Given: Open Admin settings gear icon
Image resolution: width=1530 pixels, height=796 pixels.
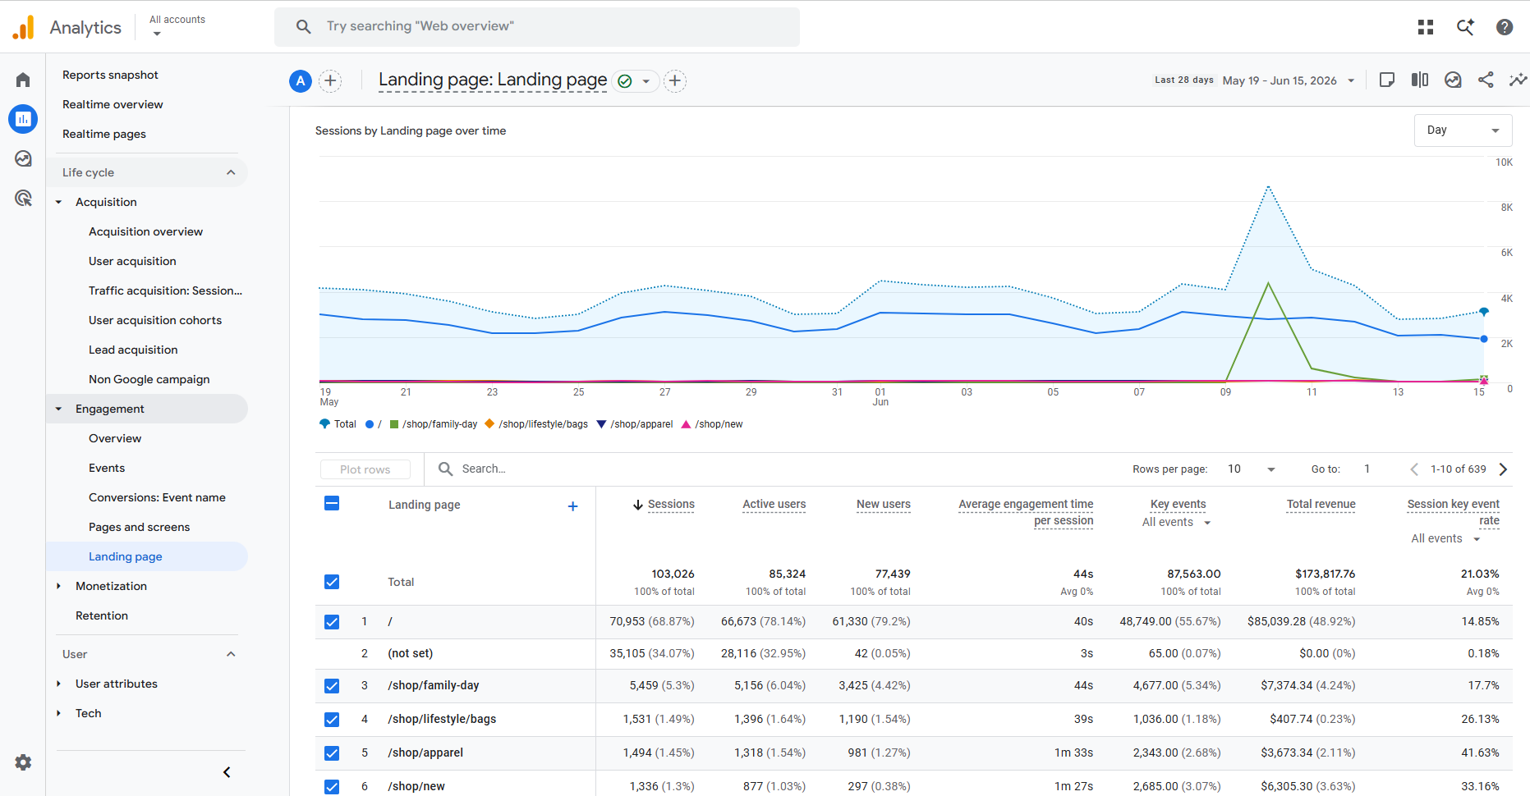Looking at the screenshot, I should click(x=23, y=762).
